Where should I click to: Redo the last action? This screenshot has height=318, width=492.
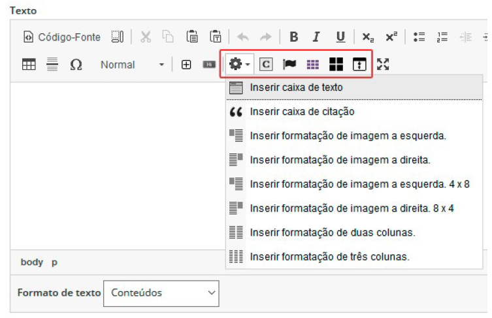[266, 37]
